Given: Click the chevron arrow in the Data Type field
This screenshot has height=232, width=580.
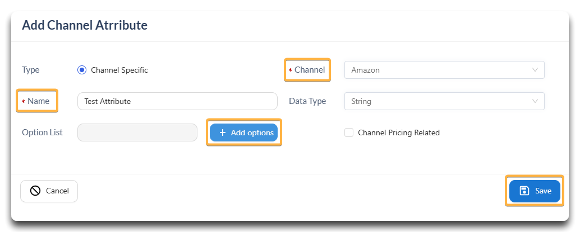Looking at the screenshot, I should 535,101.
